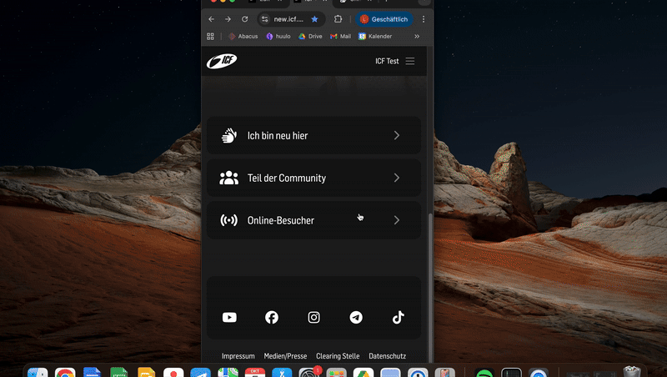Click the waving hand icon
This screenshot has height=377, width=667.
228,135
